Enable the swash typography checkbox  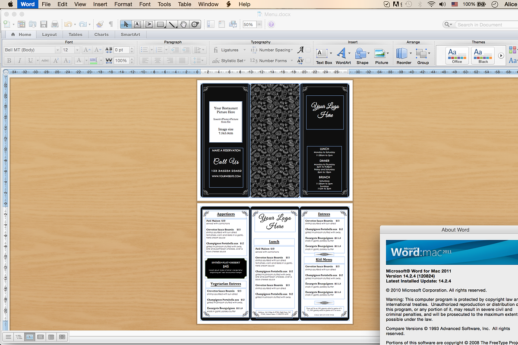click(x=308, y=50)
